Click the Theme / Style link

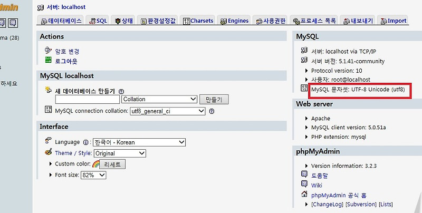coord(73,153)
